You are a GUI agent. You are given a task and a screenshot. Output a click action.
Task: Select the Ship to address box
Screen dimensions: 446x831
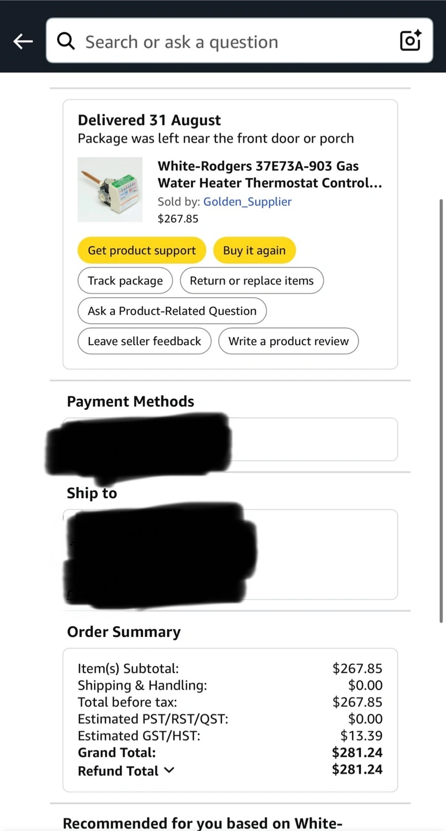(230, 554)
